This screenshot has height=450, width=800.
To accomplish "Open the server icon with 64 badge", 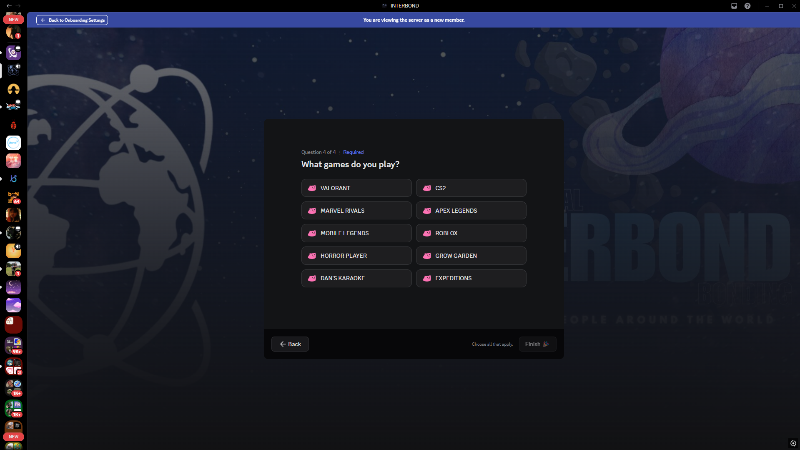I will coord(13,197).
